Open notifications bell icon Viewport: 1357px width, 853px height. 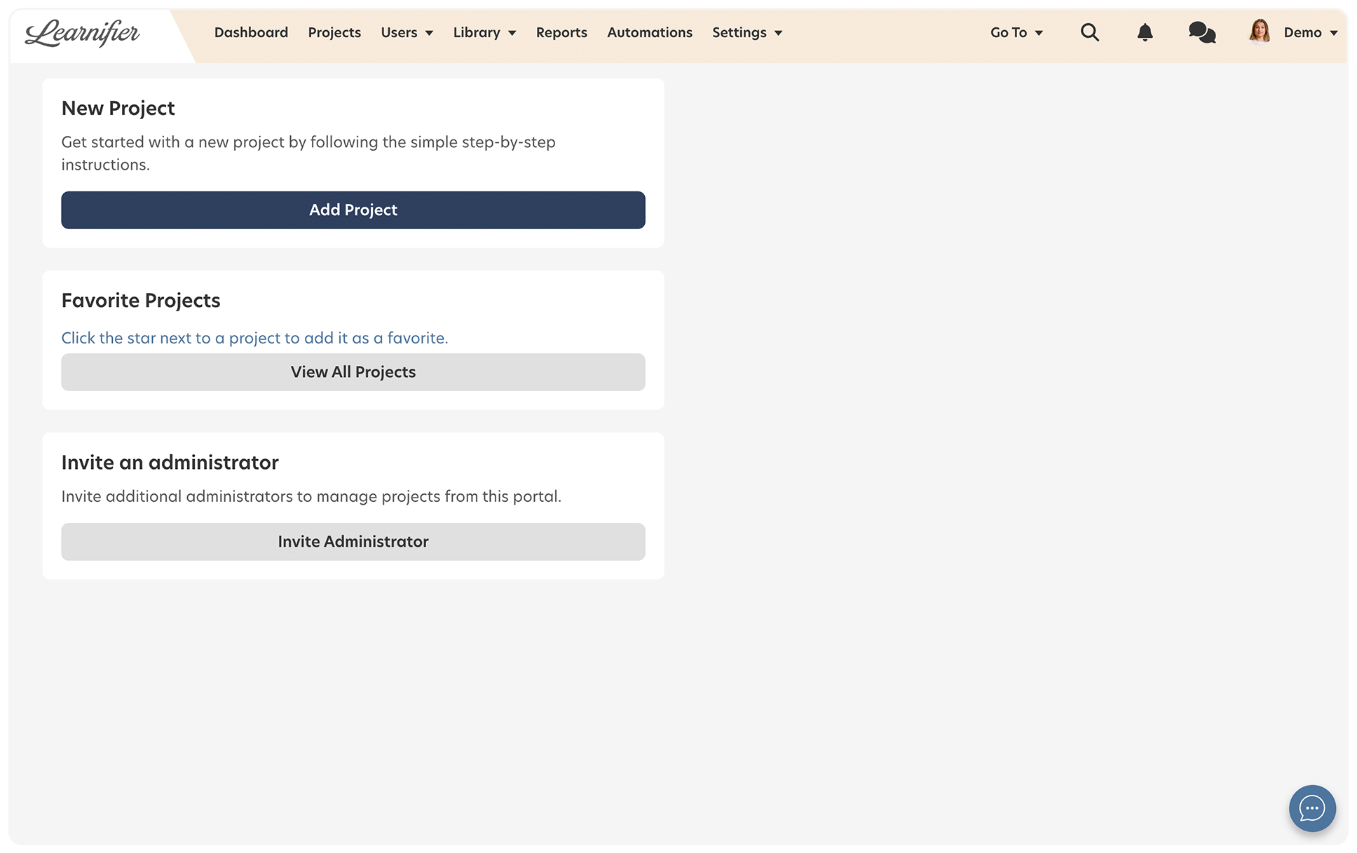pos(1145,32)
